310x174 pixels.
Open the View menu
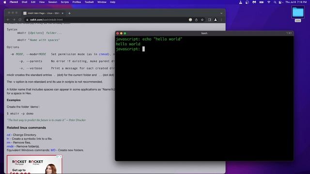pos(42,2)
